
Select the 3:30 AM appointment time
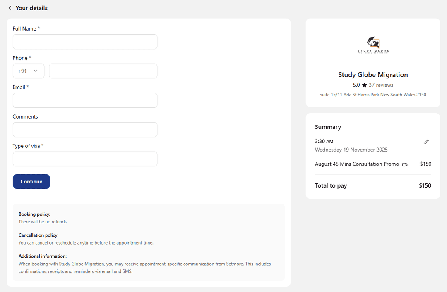click(324, 142)
